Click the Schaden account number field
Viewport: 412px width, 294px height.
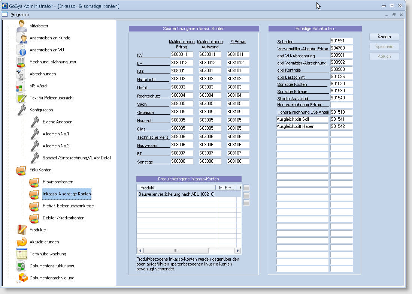tap(341, 41)
